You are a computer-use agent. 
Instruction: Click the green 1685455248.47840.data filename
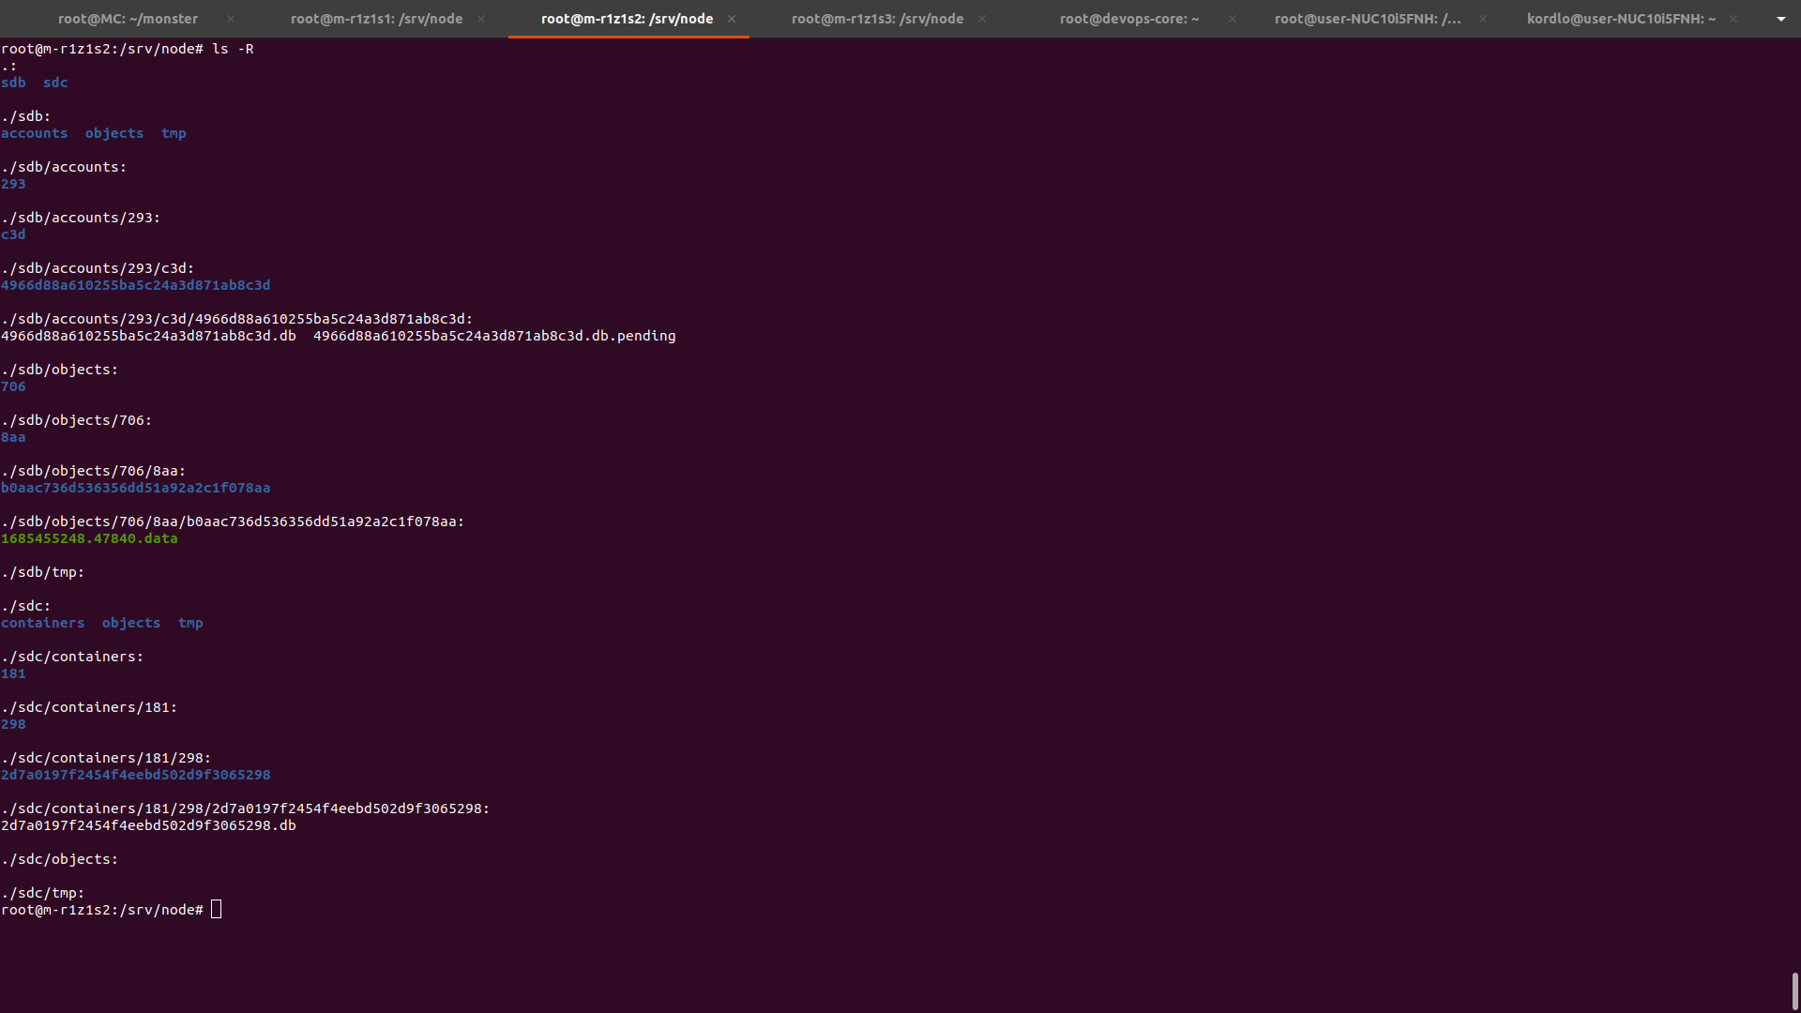(x=89, y=538)
